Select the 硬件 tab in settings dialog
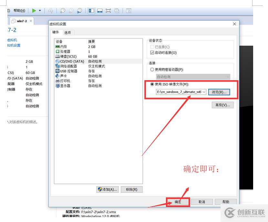 tap(56, 32)
